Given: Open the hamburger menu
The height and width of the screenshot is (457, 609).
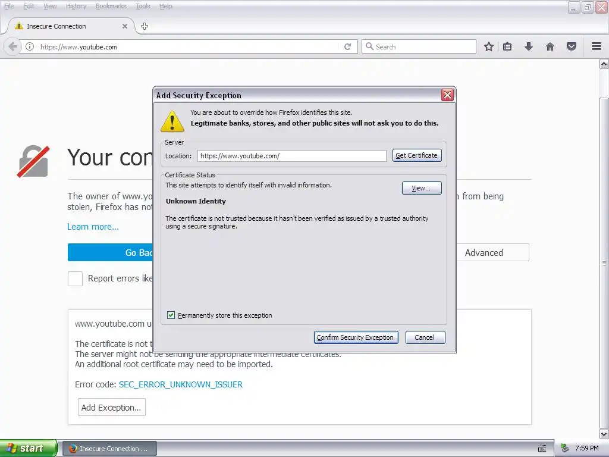Looking at the screenshot, I should coord(597,46).
